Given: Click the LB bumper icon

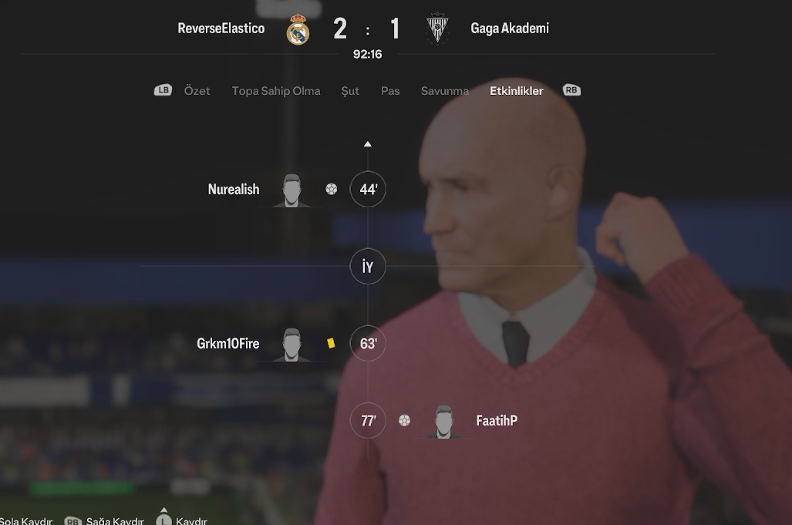Looking at the screenshot, I should coord(163,90).
